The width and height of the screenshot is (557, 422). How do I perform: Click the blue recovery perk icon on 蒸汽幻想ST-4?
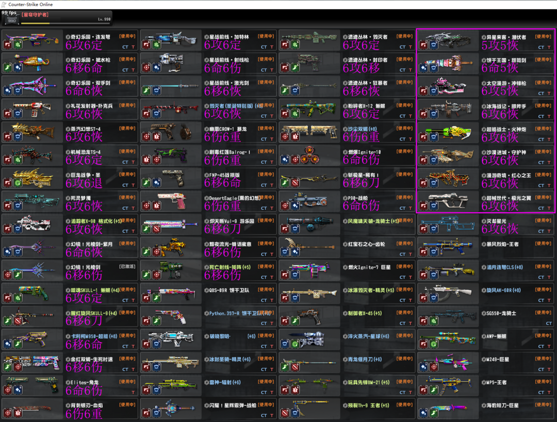coord(18,137)
